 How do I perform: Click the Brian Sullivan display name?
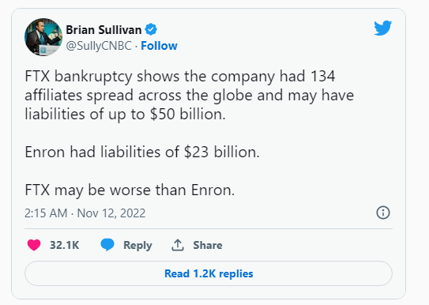103,29
